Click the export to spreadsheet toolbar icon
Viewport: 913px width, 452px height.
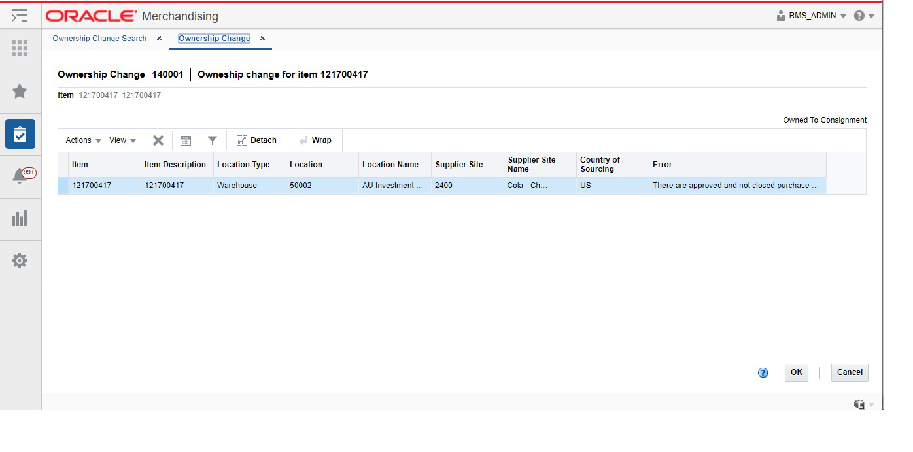tap(186, 140)
